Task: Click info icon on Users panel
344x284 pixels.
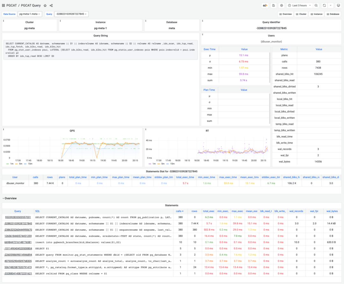Action: (203, 34)
